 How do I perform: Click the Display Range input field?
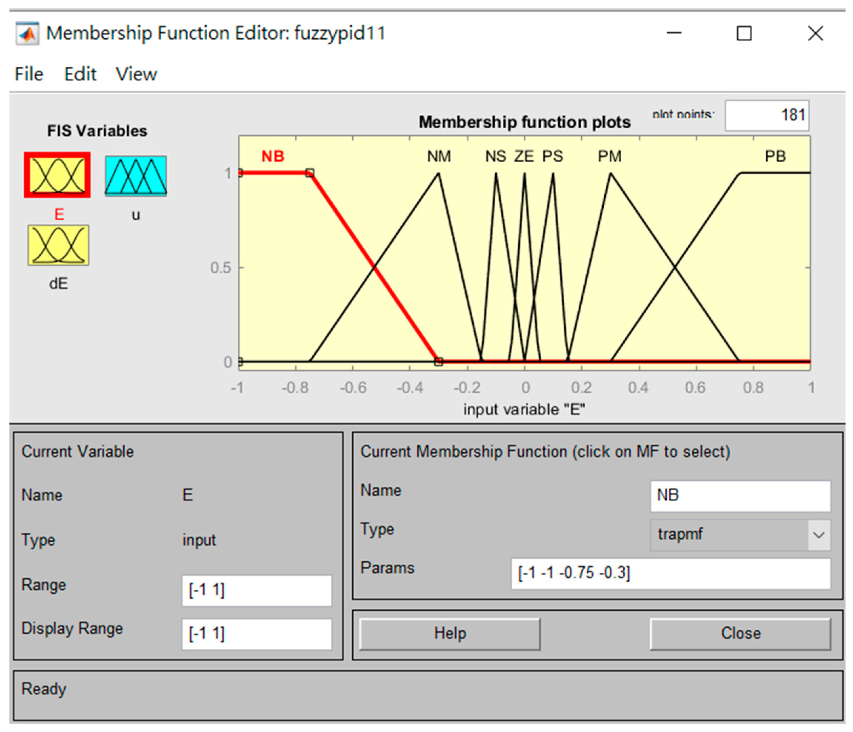pyautogui.click(x=256, y=634)
